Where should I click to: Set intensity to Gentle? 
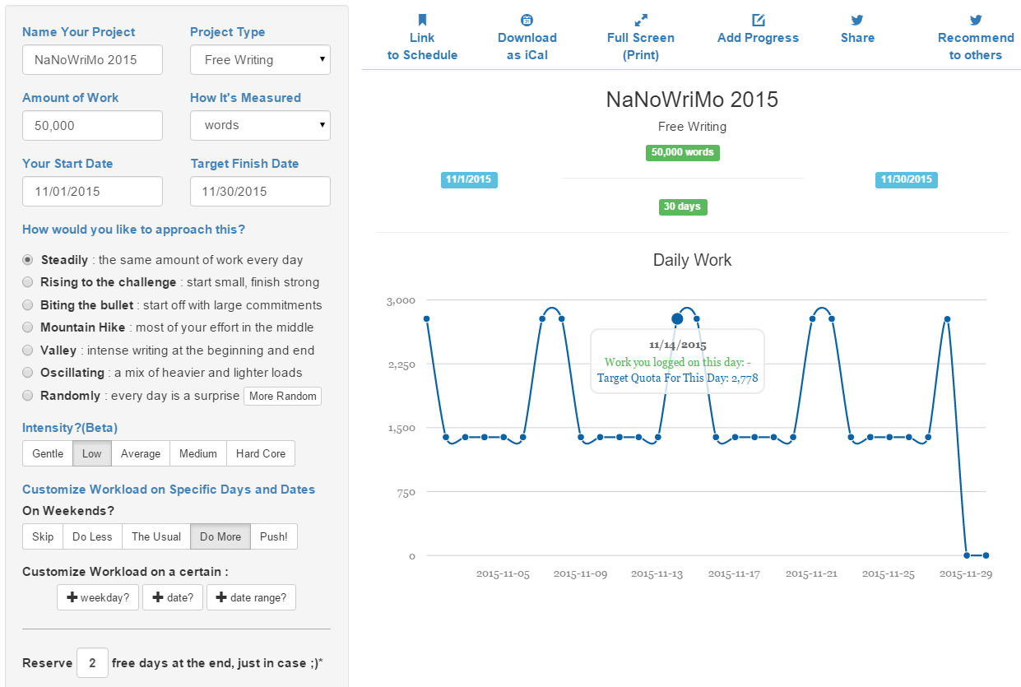point(48,453)
